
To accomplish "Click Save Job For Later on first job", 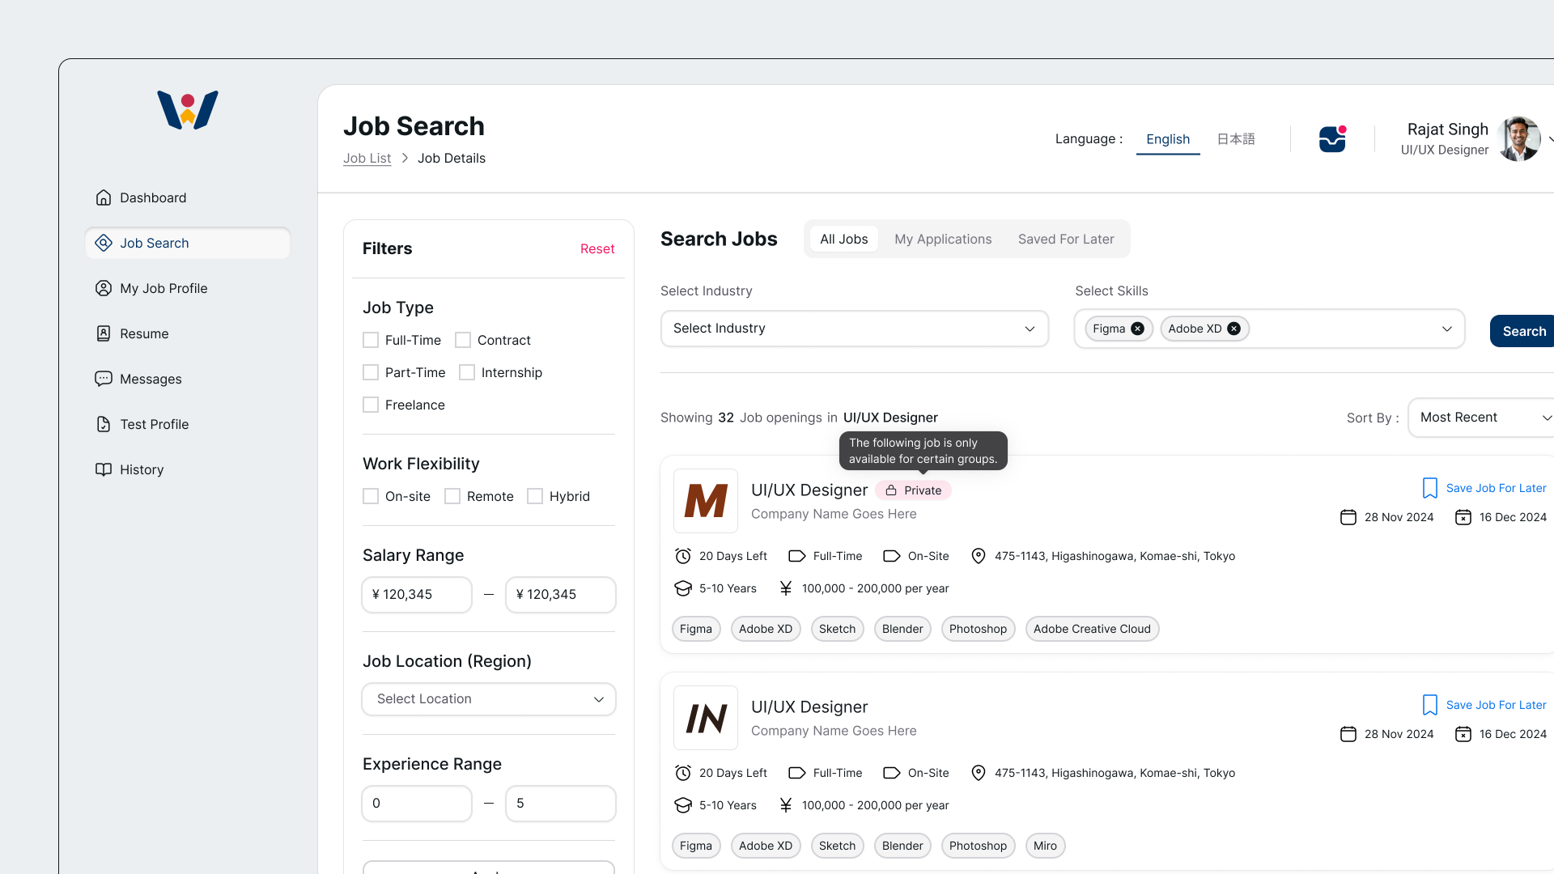I will coord(1496,488).
